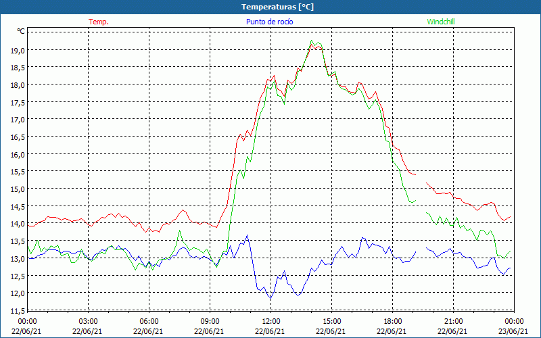The height and width of the screenshot is (338, 541).
Task: Click the '17,0' y-axis value
Action: pos(19,120)
